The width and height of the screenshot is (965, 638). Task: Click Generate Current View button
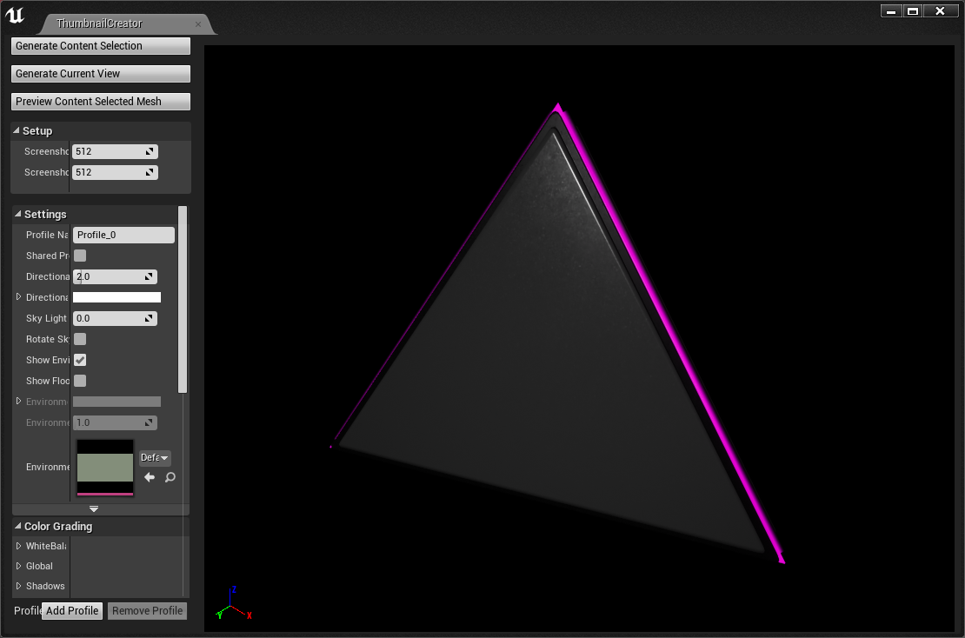(100, 74)
